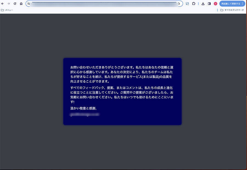Open the pink profile avatar
Screen dimensions: 247x170
click(x=215, y=4)
